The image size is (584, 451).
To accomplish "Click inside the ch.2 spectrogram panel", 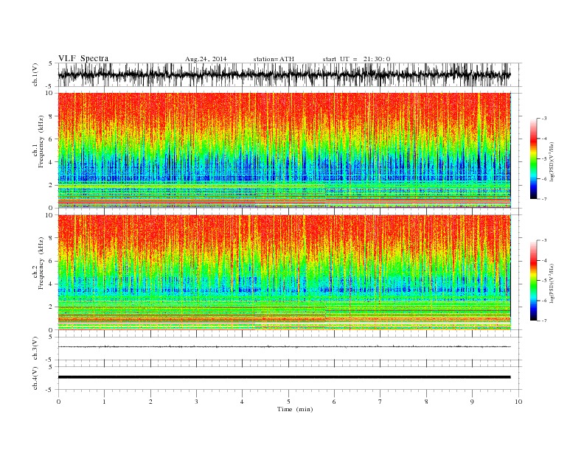I will point(284,273).
